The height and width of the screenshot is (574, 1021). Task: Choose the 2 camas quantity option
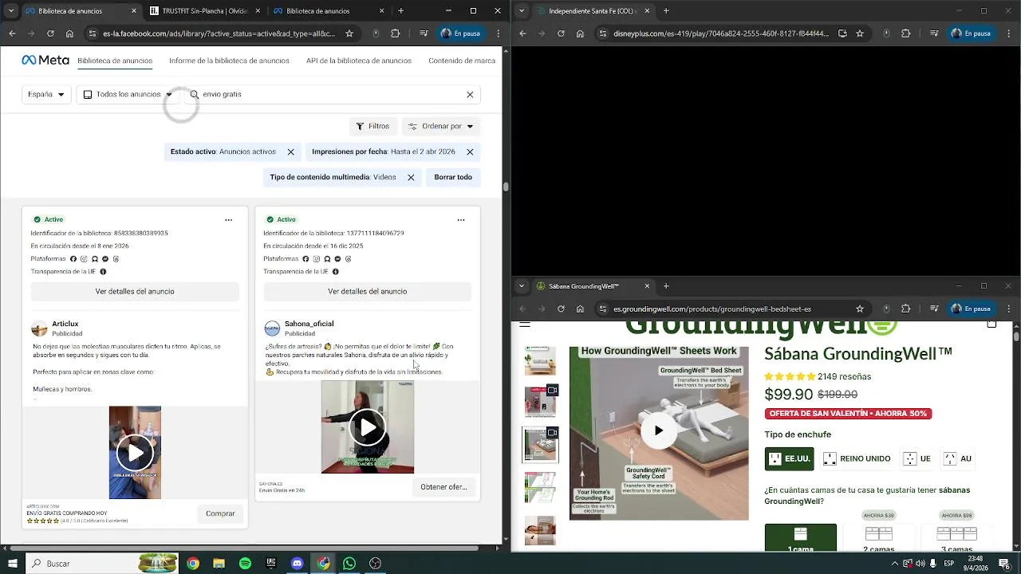[878, 538]
